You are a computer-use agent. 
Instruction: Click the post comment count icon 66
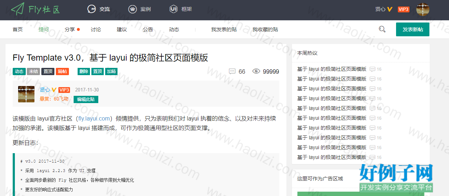232,72
